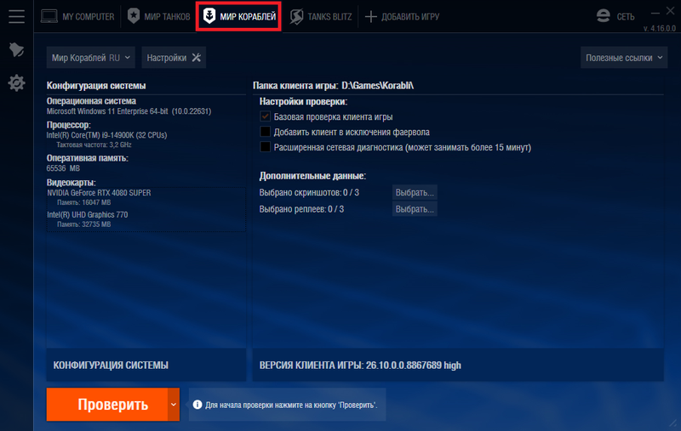The image size is (681, 431).
Task: Enable Добавить клиент в исключения фаервола
Action: [265, 132]
